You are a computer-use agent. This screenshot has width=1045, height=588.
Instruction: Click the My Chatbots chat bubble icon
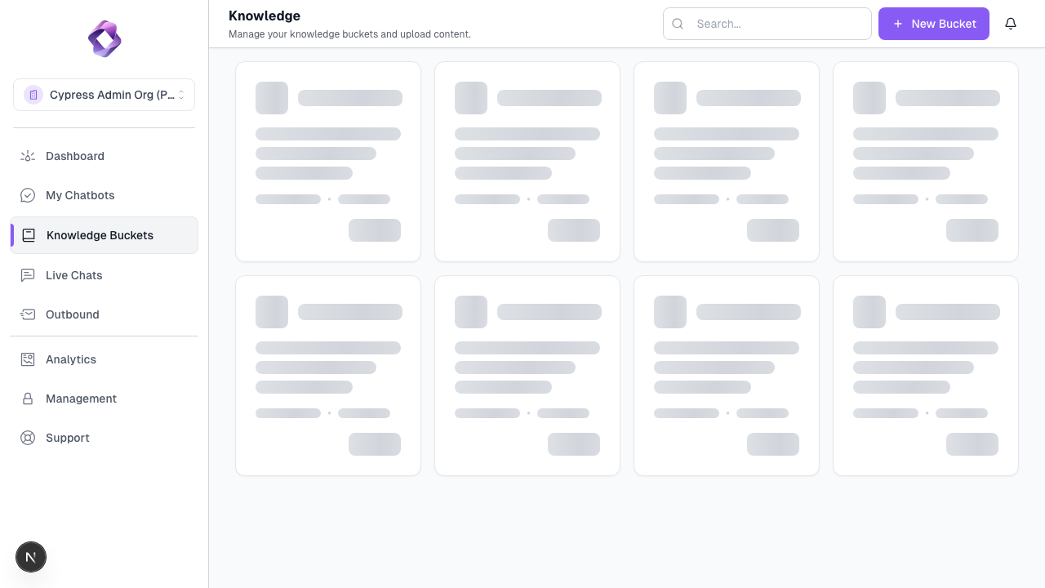pyautogui.click(x=28, y=195)
